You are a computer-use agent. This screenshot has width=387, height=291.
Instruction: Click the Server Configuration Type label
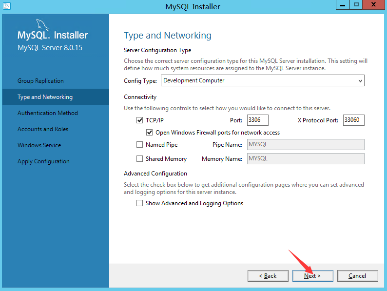coord(157,50)
